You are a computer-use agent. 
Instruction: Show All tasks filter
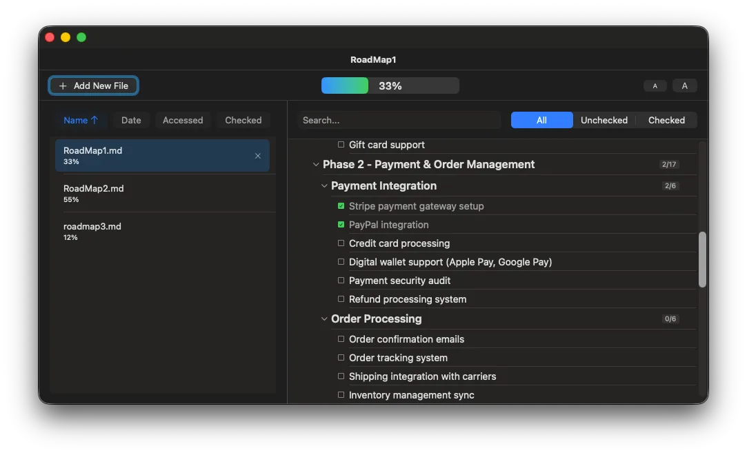[x=541, y=121]
